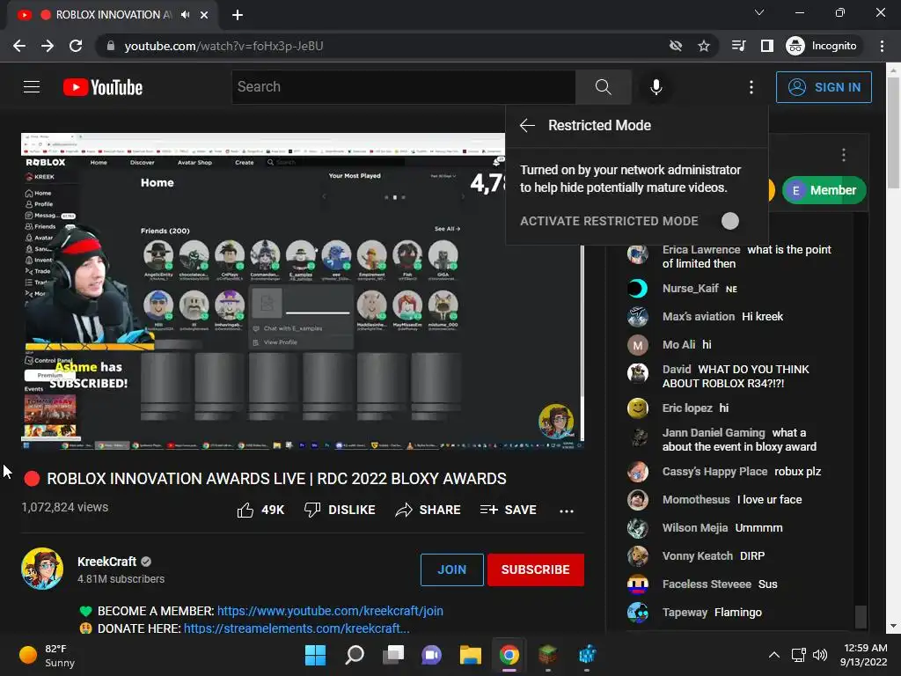Open a new browser tab
Viewport: 901px width, 676px height.
click(238, 15)
